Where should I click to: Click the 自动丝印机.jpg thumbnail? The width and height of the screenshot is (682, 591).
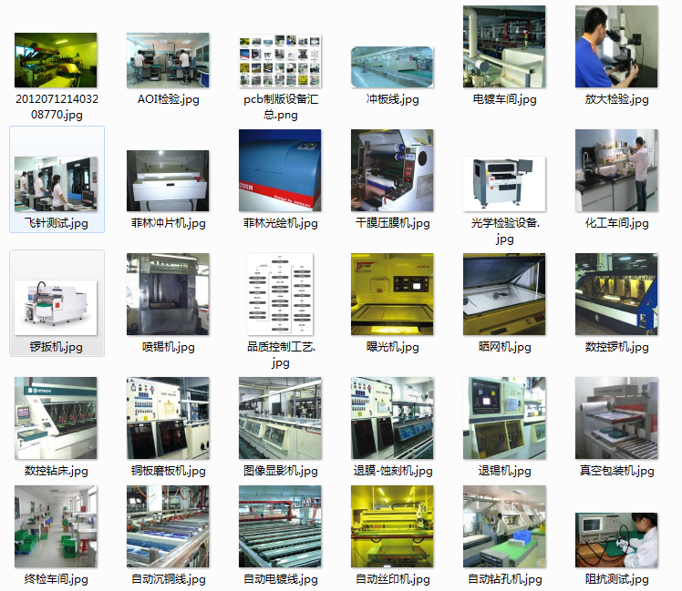392,526
